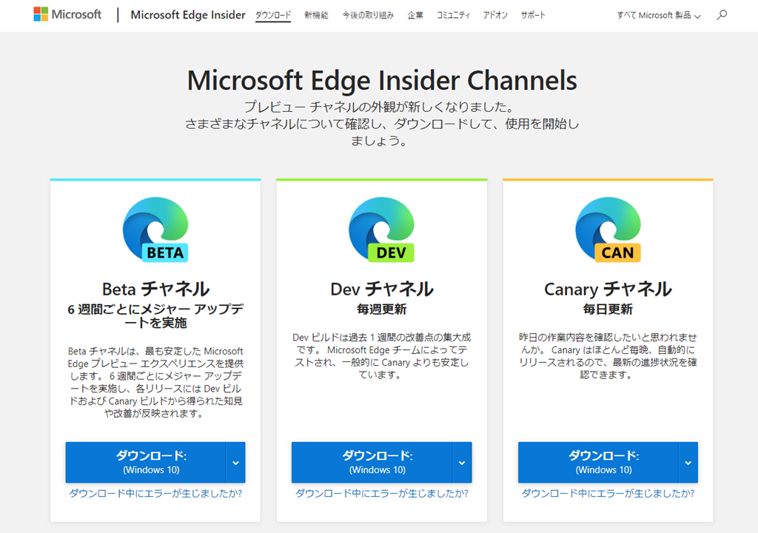Click the Canary channel description paragraph

point(608,356)
